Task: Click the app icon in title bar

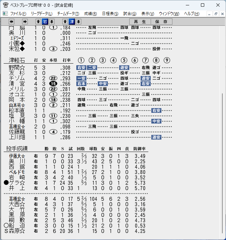Action: tap(5, 5)
